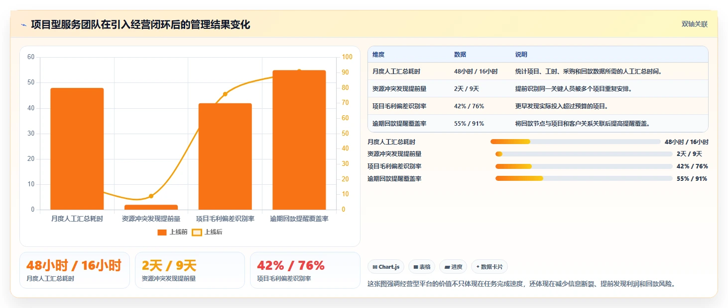This screenshot has width=728, height=308.
Task: Select the table cell 55% / 91%
Action: pos(469,124)
